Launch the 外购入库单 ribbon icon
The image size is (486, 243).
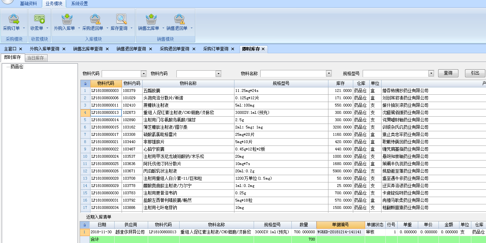[66, 19]
